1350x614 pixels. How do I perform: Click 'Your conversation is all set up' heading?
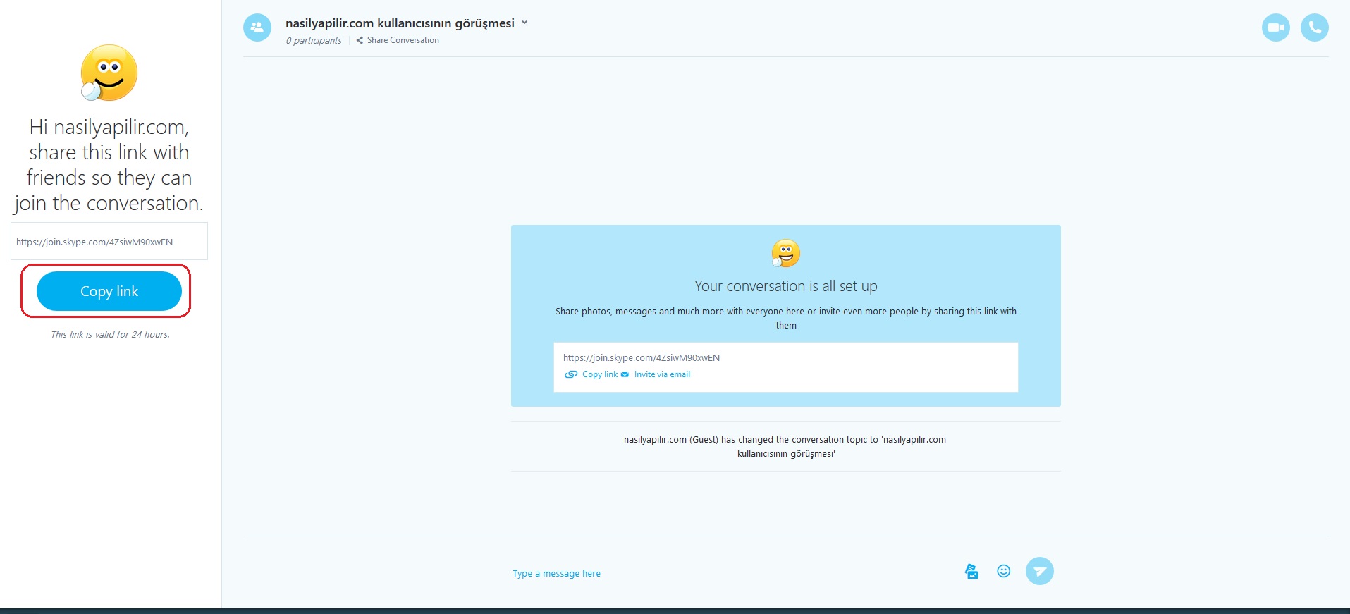(786, 286)
